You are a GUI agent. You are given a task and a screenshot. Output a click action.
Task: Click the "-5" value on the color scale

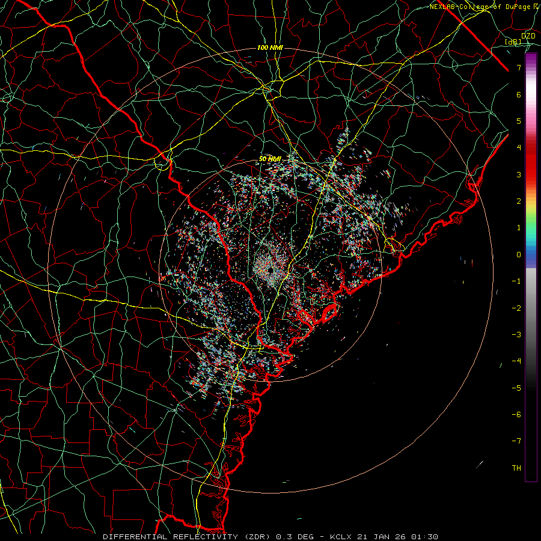[x=516, y=388]
